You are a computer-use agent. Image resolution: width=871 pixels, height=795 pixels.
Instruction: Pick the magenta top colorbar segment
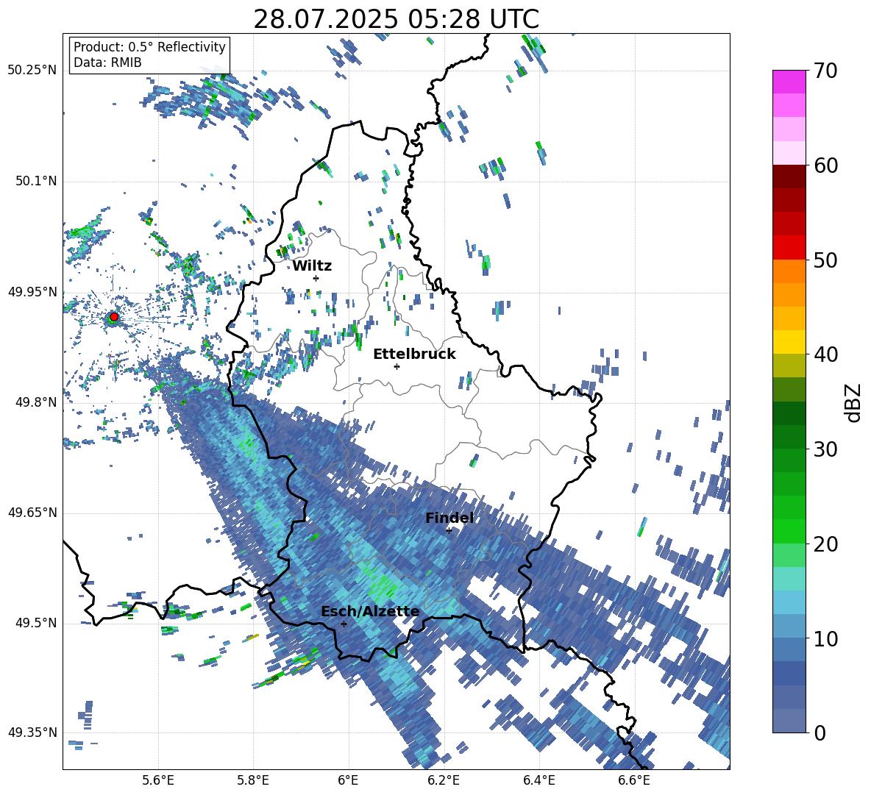(x=789, y=82)
